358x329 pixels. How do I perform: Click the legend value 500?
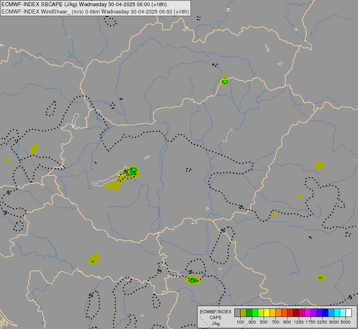click(x=264, y=322)
